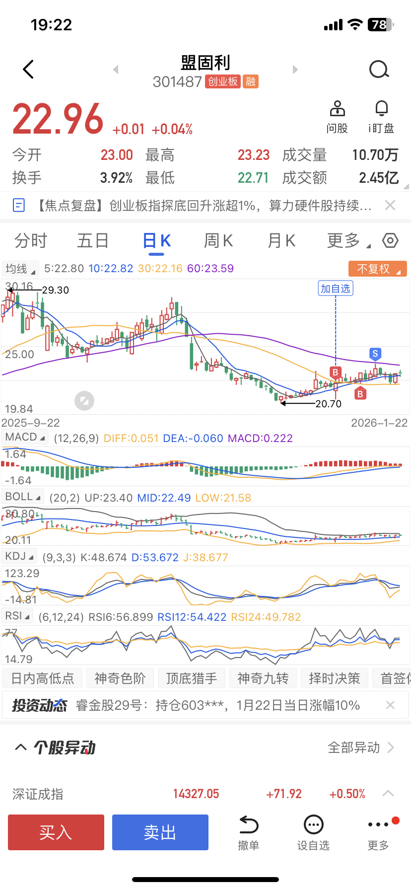
Task: Tap the news document icon
Action: pyautogui.click(x=18, y=205)
